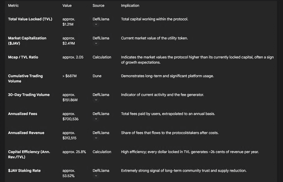Expand the source chevron in the Annualized Revenue row
The width and height of the screenshot is (283, 182).
point(96,138)
